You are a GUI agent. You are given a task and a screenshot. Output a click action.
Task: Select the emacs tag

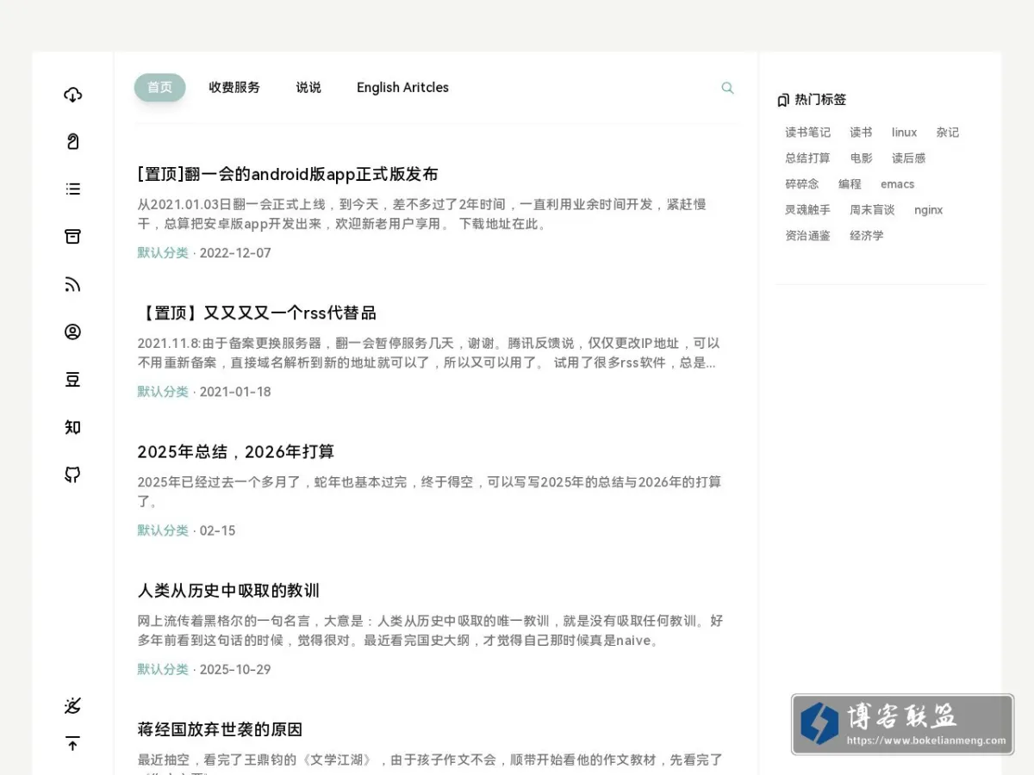[x=897, y=184]
